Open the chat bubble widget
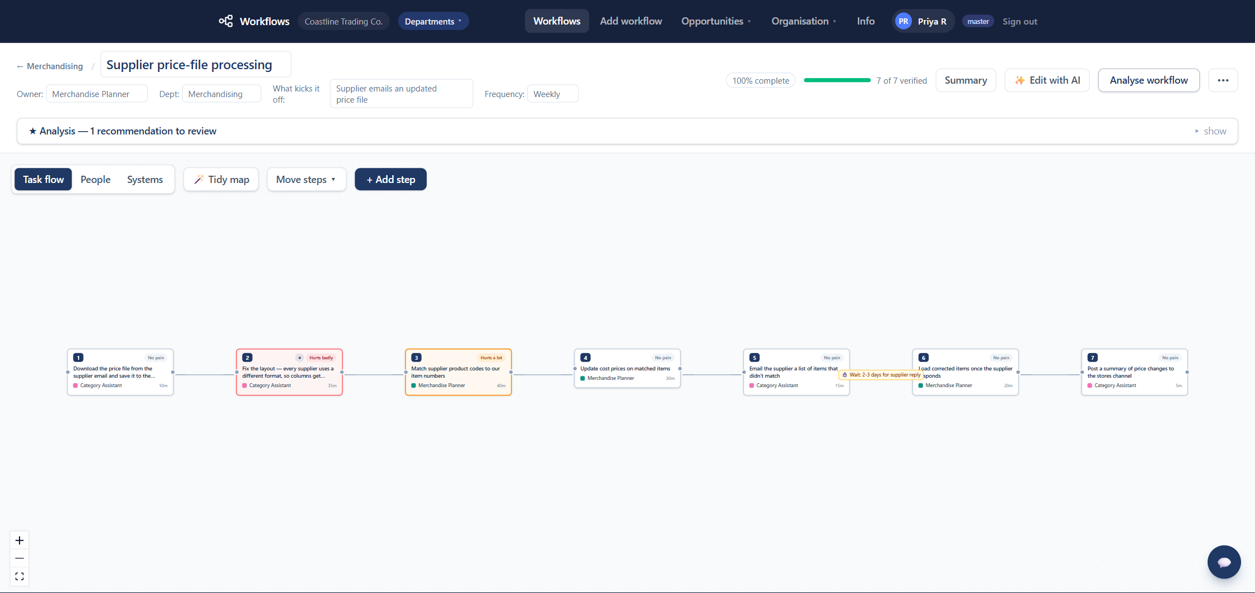This screenshot has width=1255, height=593. point(1224,562)
